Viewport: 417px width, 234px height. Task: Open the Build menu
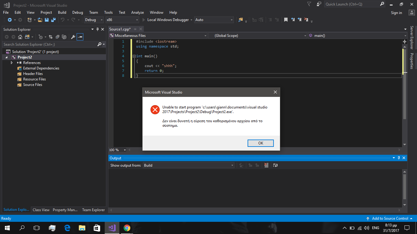62,12
